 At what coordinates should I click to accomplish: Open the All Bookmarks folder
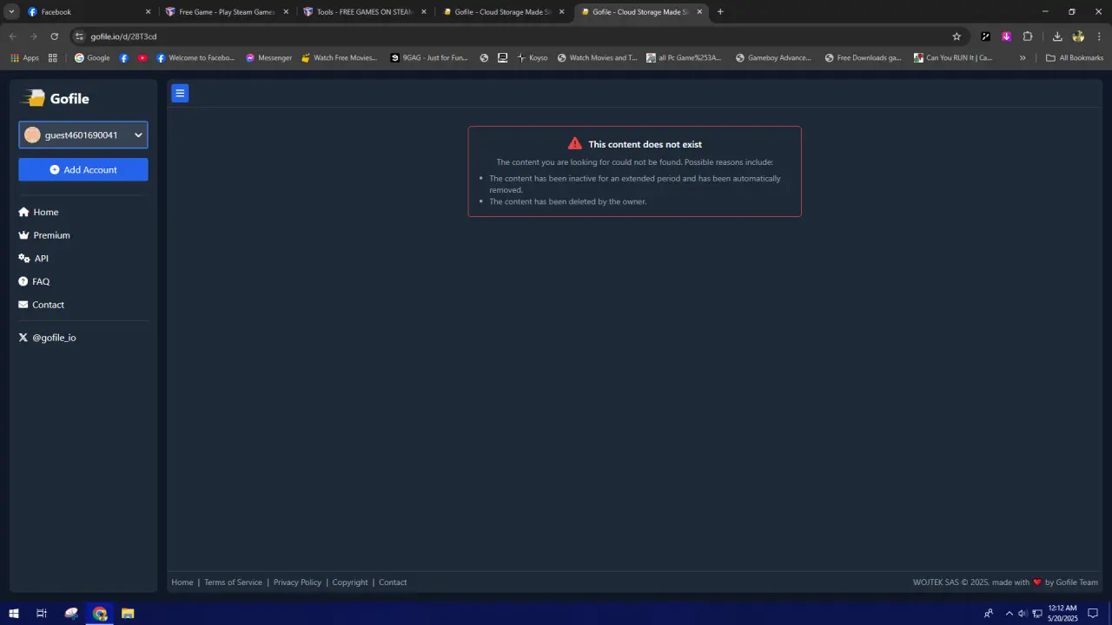click(1075, 58)
